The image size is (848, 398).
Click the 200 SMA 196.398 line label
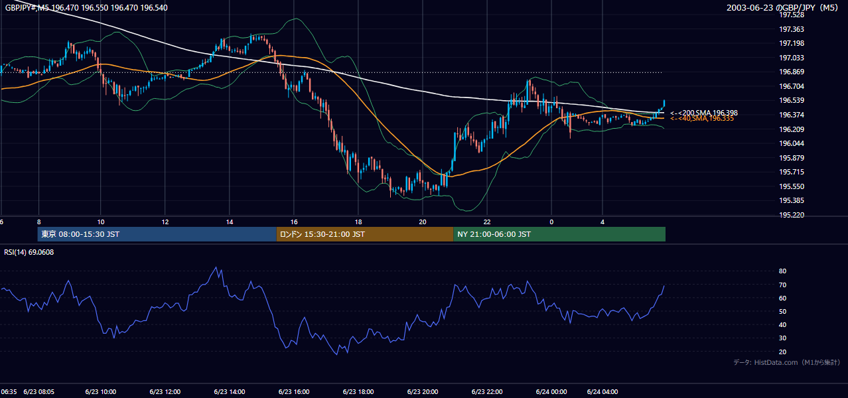[703, 113]
